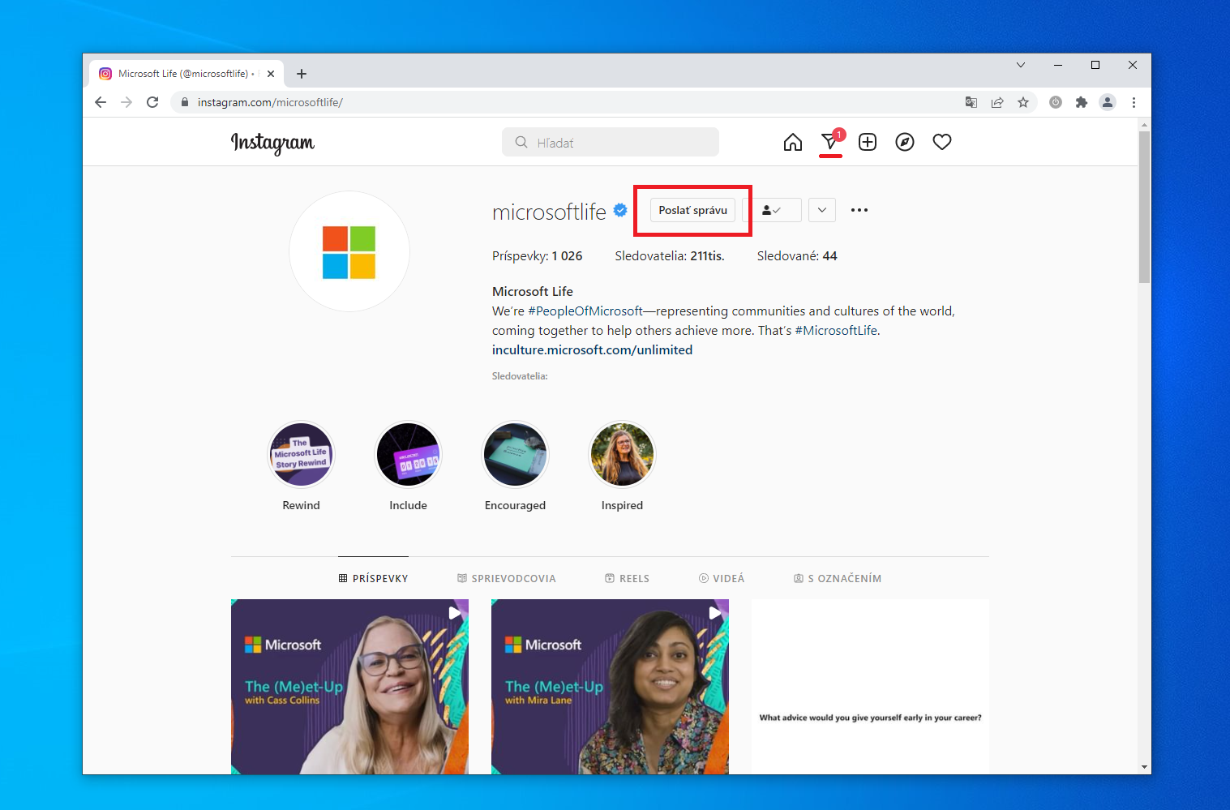The image size is (1230, 810).
Task: Open a new browser tab
Action: (302, 74)
